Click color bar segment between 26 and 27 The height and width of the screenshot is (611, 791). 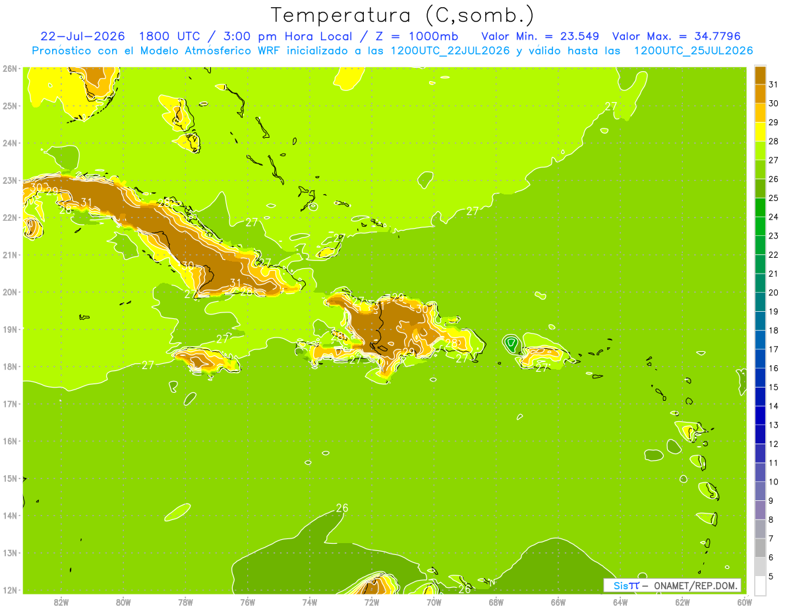(x=760, y=170)
